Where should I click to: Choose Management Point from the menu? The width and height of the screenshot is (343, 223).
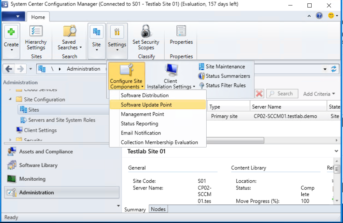point(158,114)
